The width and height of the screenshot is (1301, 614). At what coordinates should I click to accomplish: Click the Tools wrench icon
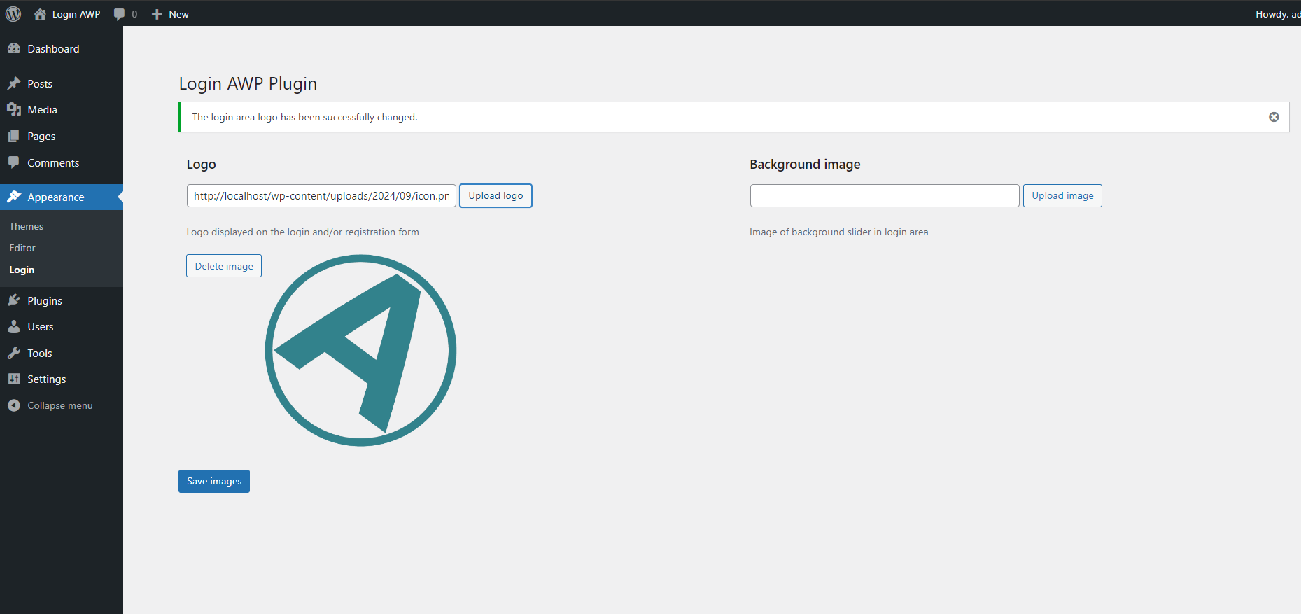tap(14, 353)
